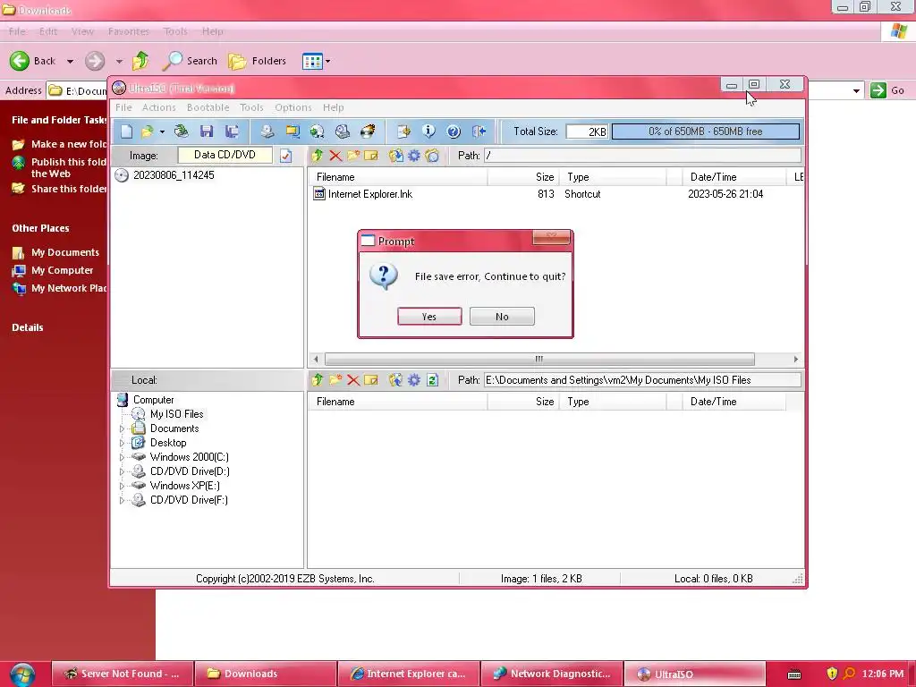
Task: Click the red X Delete in image pane toolbar
Action: (335, 156)
